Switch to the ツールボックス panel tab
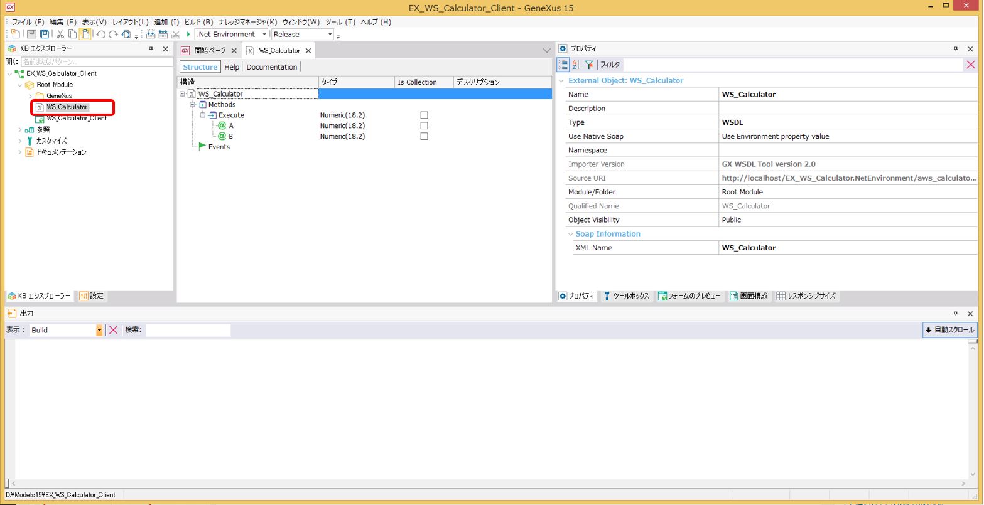This screenshot has height=505, width=984. 626,296
